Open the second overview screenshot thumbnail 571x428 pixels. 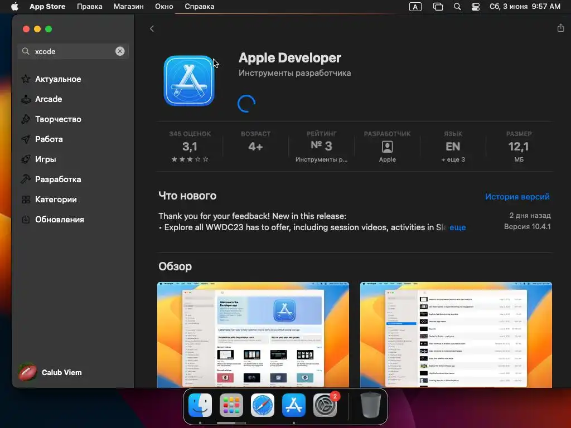click(456, 335)
